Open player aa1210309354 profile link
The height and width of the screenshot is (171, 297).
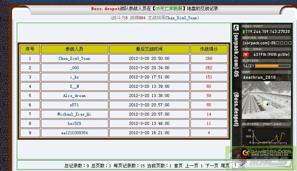pos(74,133)
